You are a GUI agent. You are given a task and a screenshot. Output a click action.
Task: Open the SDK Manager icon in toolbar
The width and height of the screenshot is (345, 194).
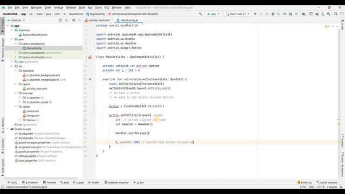coord(329,14)
